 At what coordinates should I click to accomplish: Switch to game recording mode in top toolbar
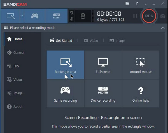pos(35,16)
